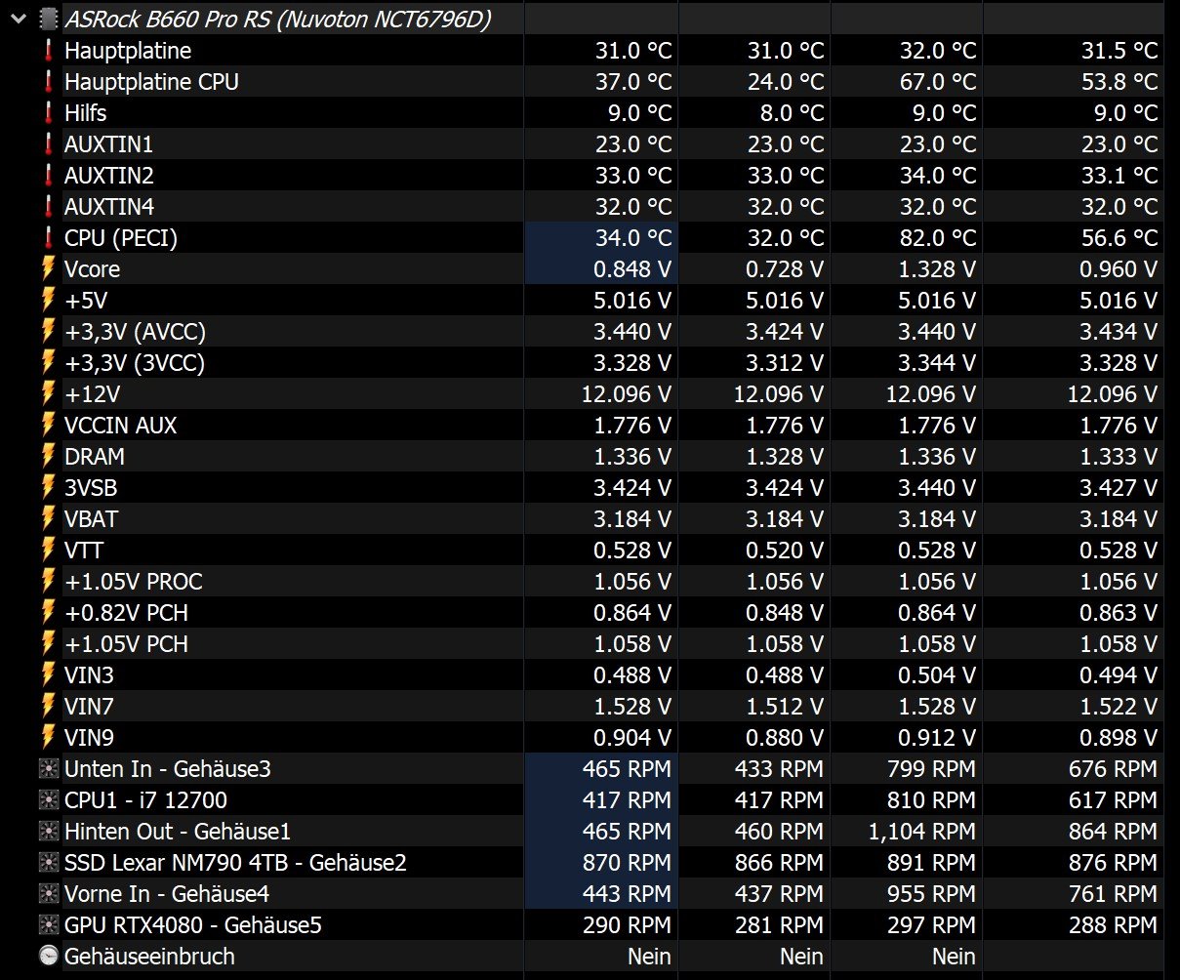Click the voltage icon for +0.82V PCH
The image size is (1180, 980).
pyautogui.click(x=49, y=613)
